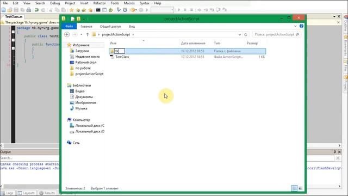Click the Build Project box icon
Viewport: 348px width, 196px height.
pos(133,10)
